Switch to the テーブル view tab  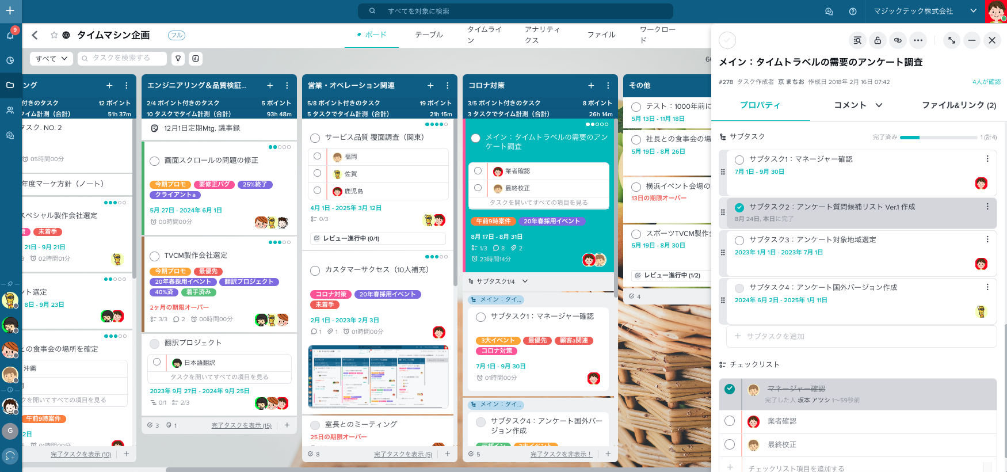(x=429, y=35)
